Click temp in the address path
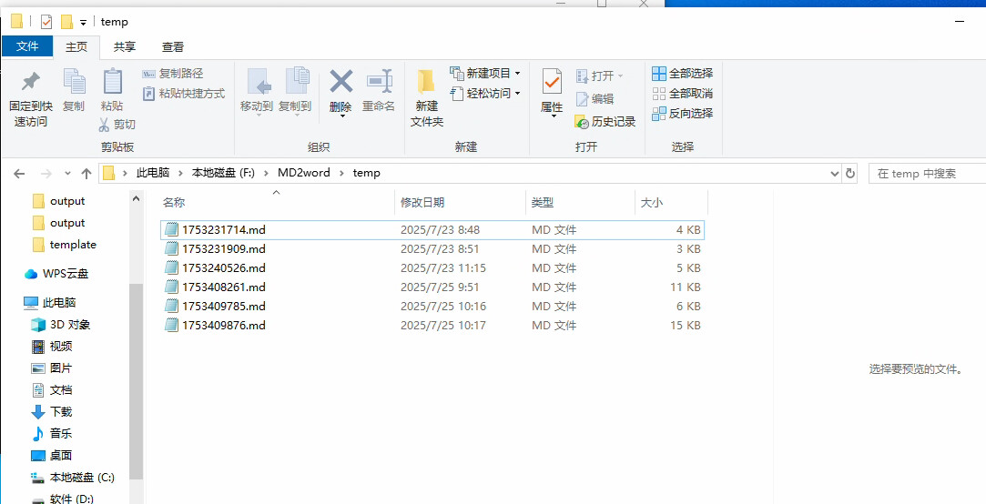The image size is (986, 504). [x=367, y=173]
